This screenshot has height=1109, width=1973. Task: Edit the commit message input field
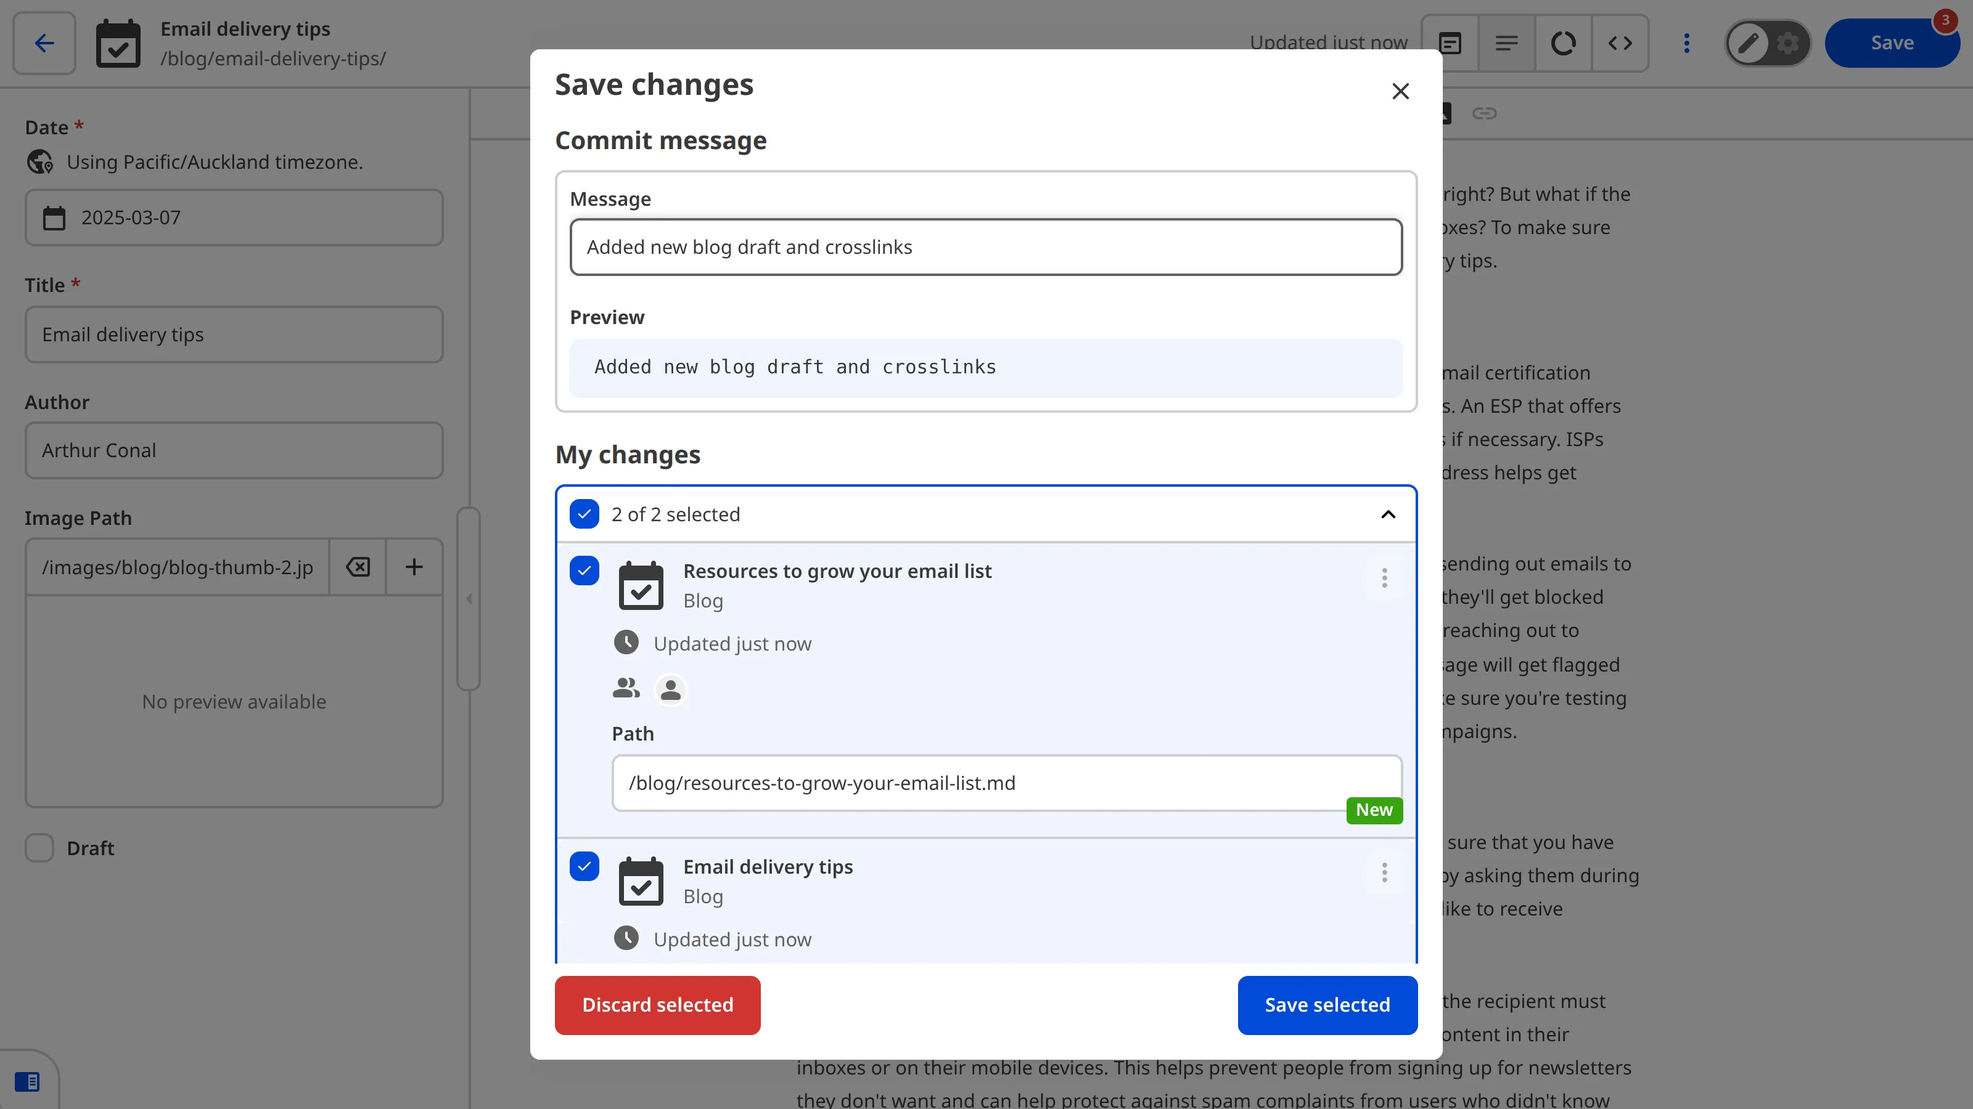coord(985,246)
